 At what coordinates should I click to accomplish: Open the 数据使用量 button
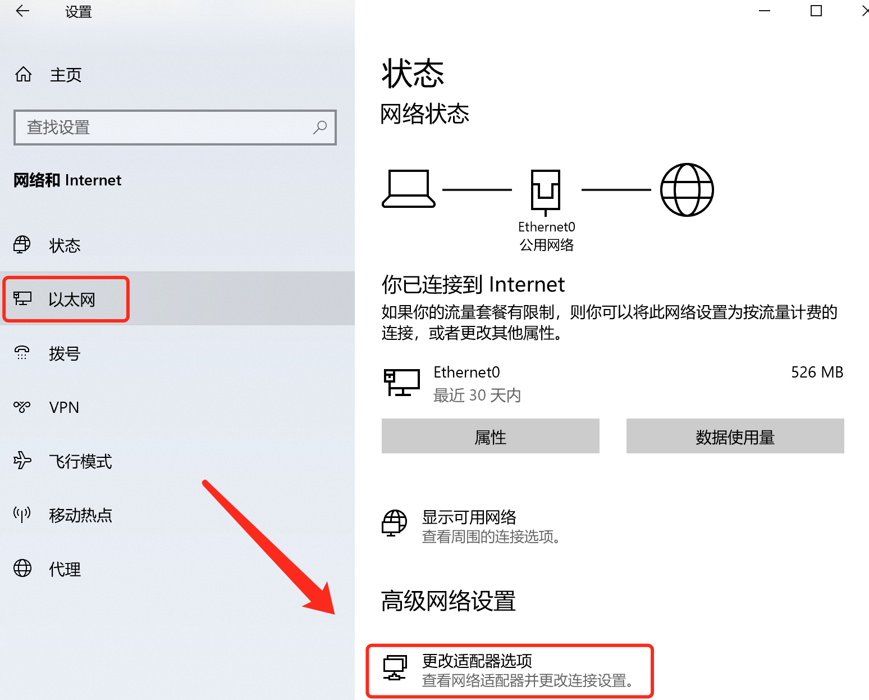pyautogui.click(x=735, y=437)
